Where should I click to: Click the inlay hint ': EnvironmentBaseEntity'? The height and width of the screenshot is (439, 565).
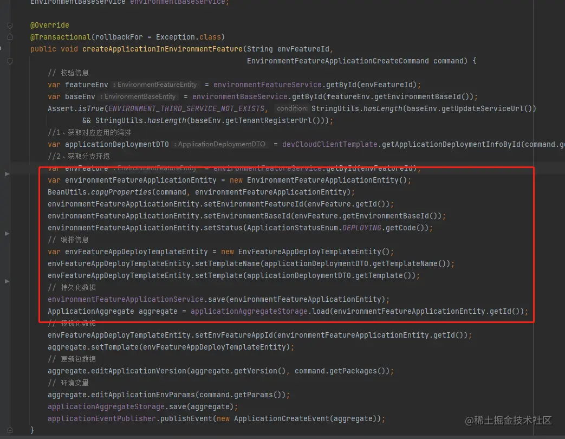pos(138,96)
